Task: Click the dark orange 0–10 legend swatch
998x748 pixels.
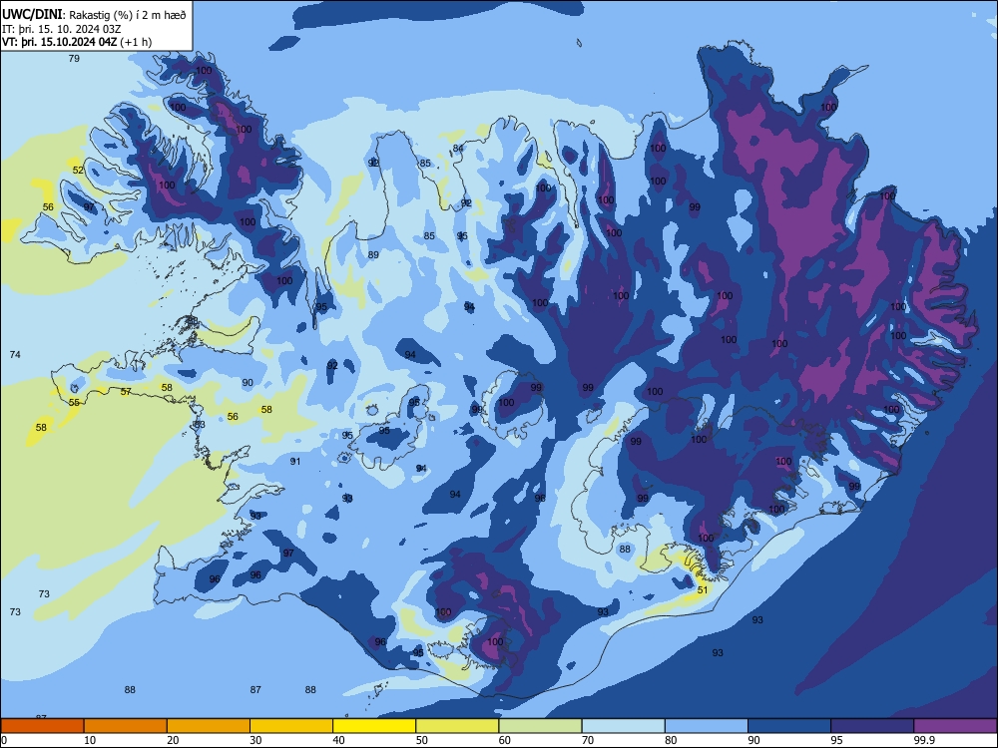Action: coord(42,726)
